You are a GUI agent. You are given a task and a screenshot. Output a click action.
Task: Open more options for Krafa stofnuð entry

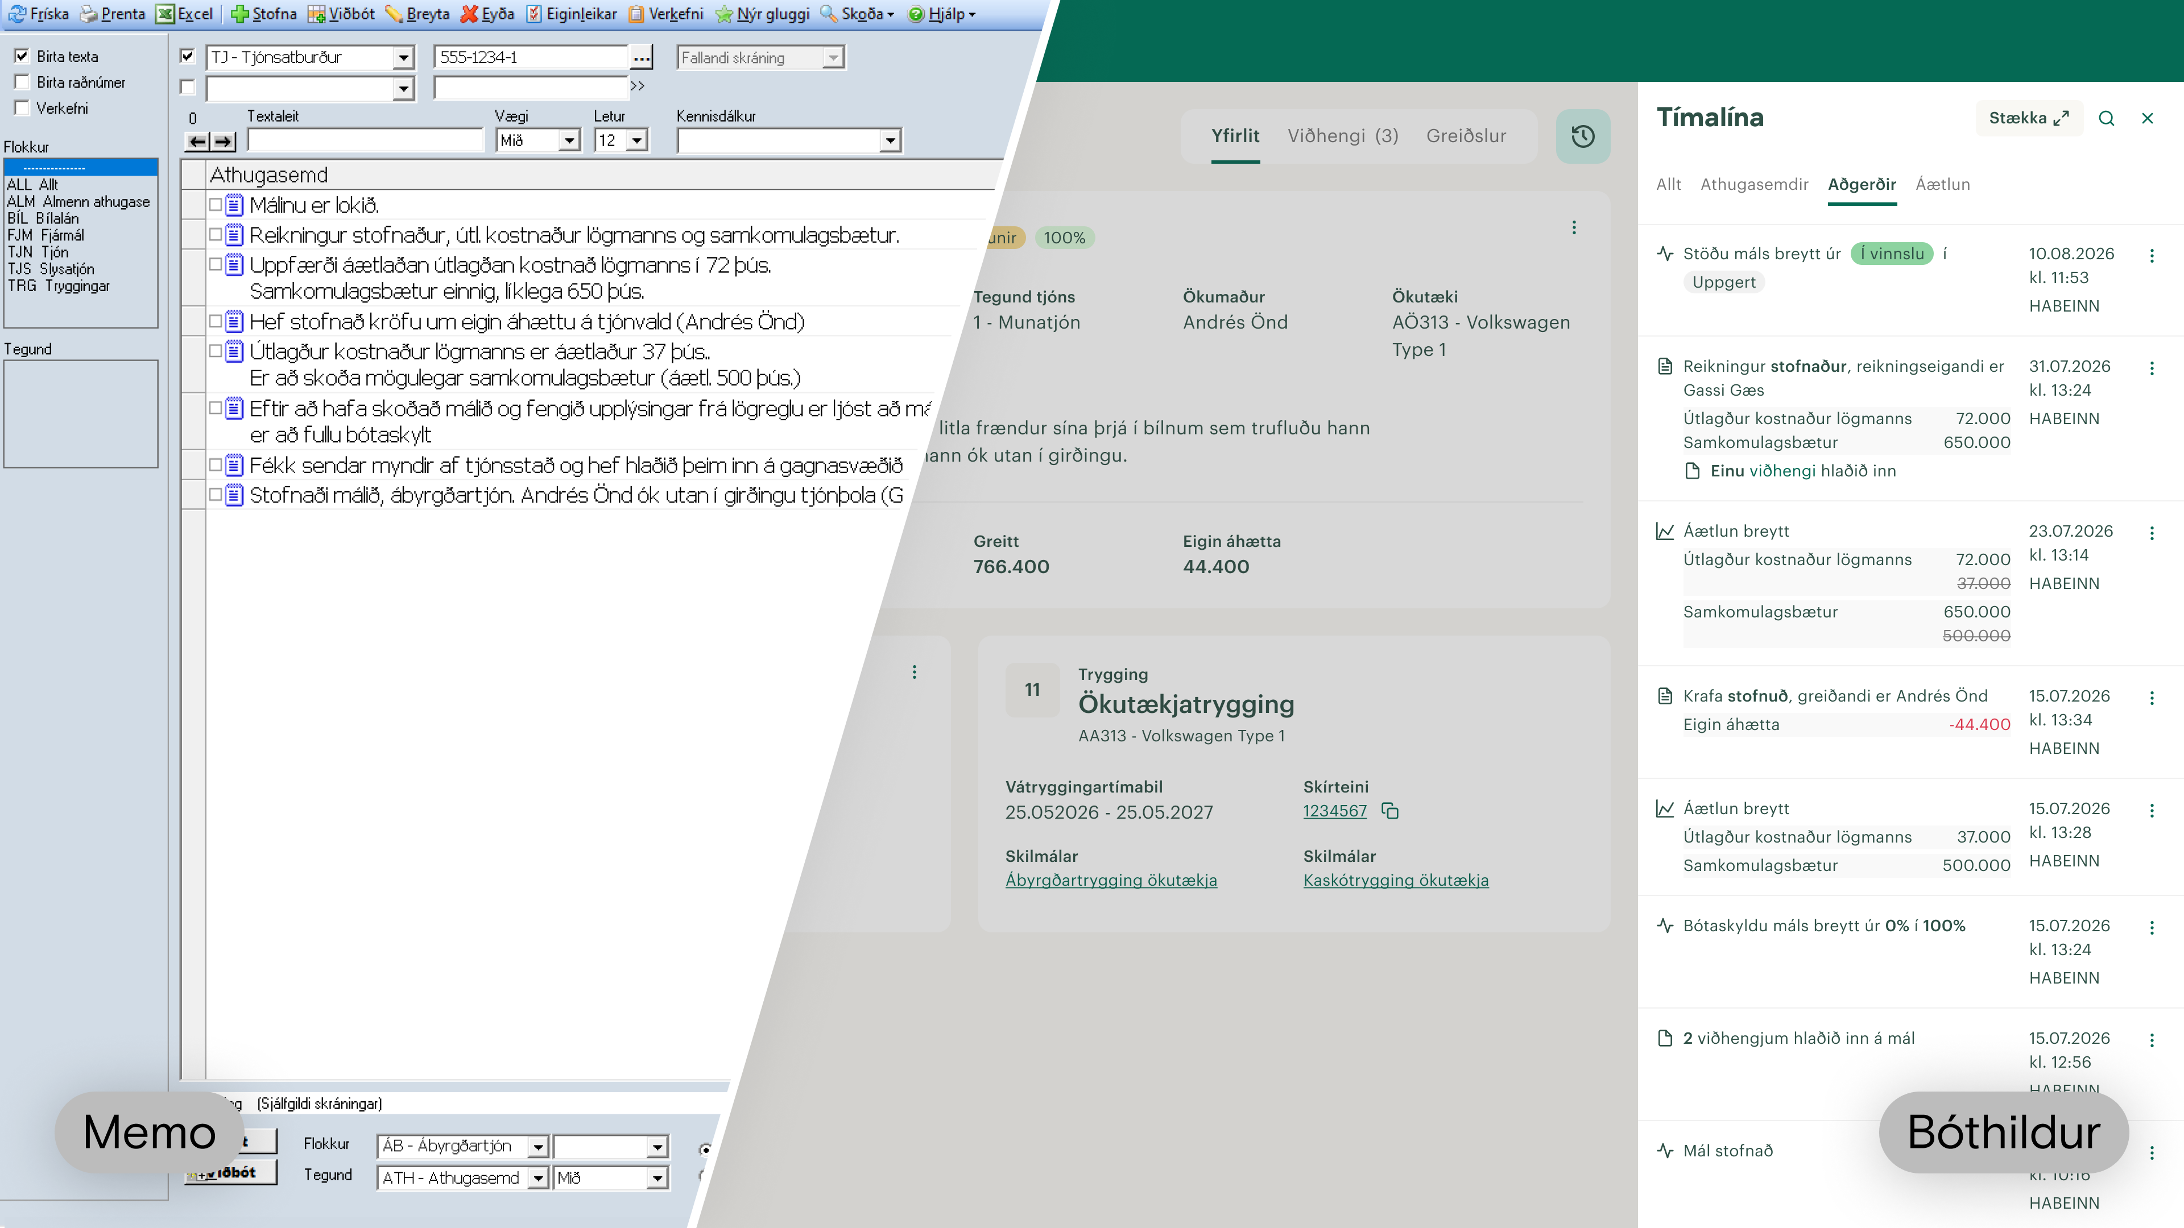(2152, 698)
